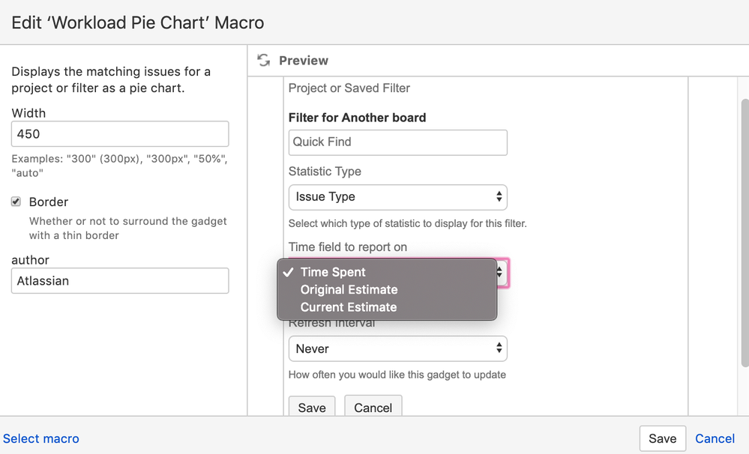Choose the Time Spent option
The image size is (749, 454).
[333, 272]
